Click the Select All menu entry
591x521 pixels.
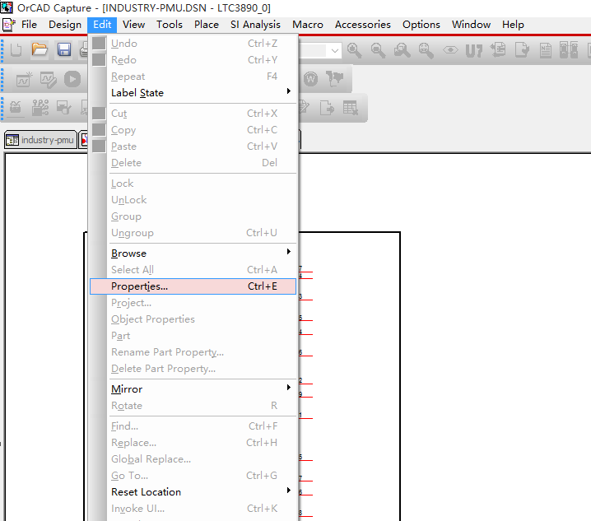193,270
